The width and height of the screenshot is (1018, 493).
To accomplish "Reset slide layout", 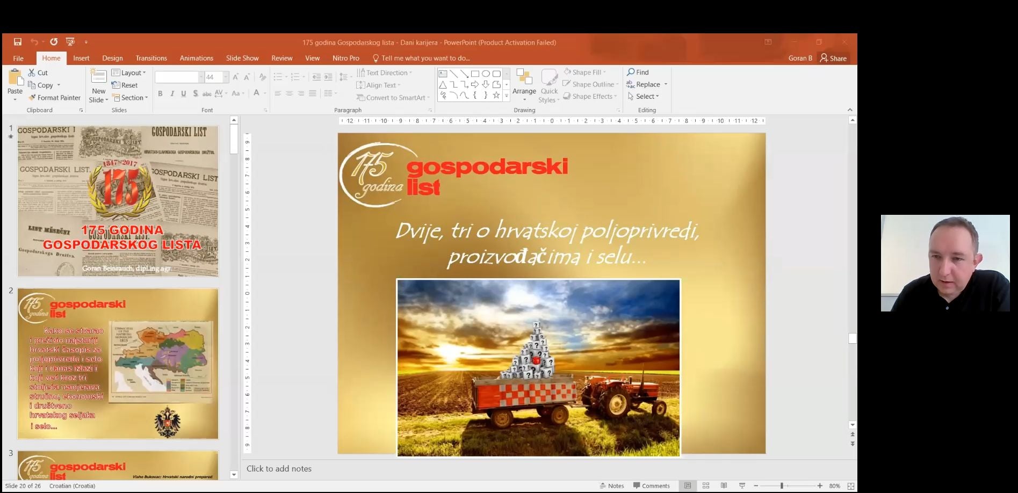I will click(x=125, y=85).
